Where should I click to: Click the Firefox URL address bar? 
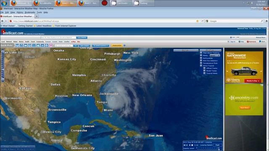click(103, 21)
